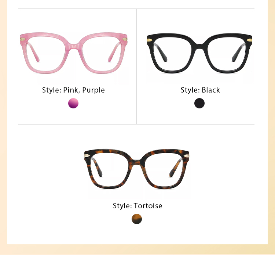
Task: Select the black color swatch circle
Action: point(199,103)
